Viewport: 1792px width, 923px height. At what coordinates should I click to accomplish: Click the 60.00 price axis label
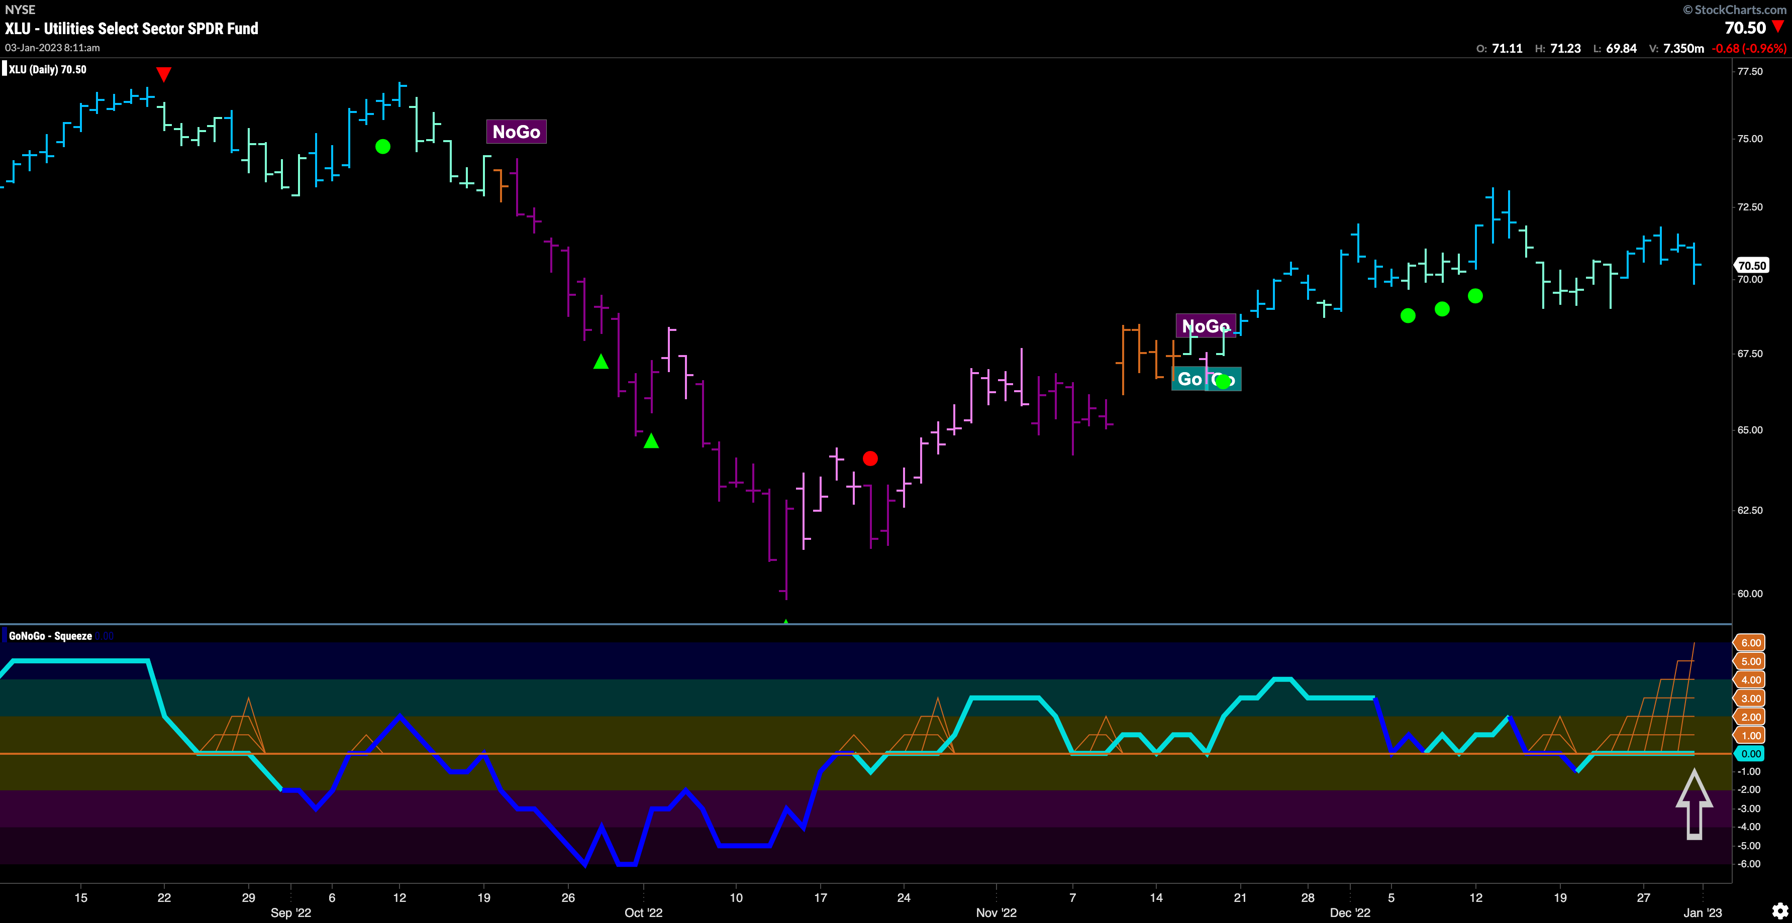click(x=1750, y=594)
